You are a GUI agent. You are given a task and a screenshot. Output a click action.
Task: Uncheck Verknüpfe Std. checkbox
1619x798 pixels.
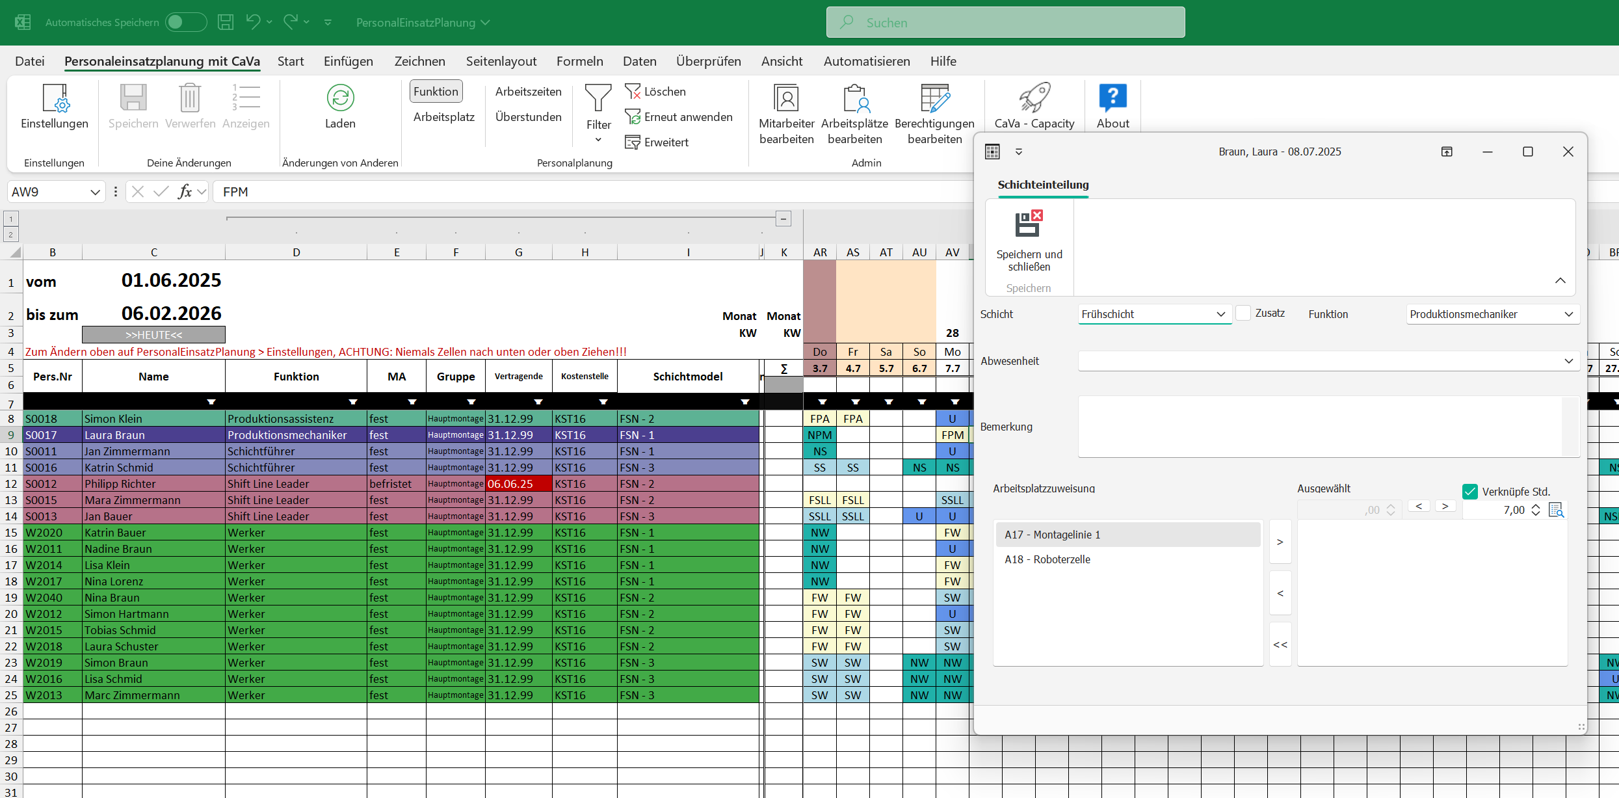coord(1469,491)
